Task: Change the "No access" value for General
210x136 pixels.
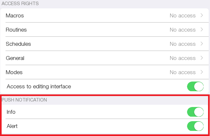Action: pos(182,58)
